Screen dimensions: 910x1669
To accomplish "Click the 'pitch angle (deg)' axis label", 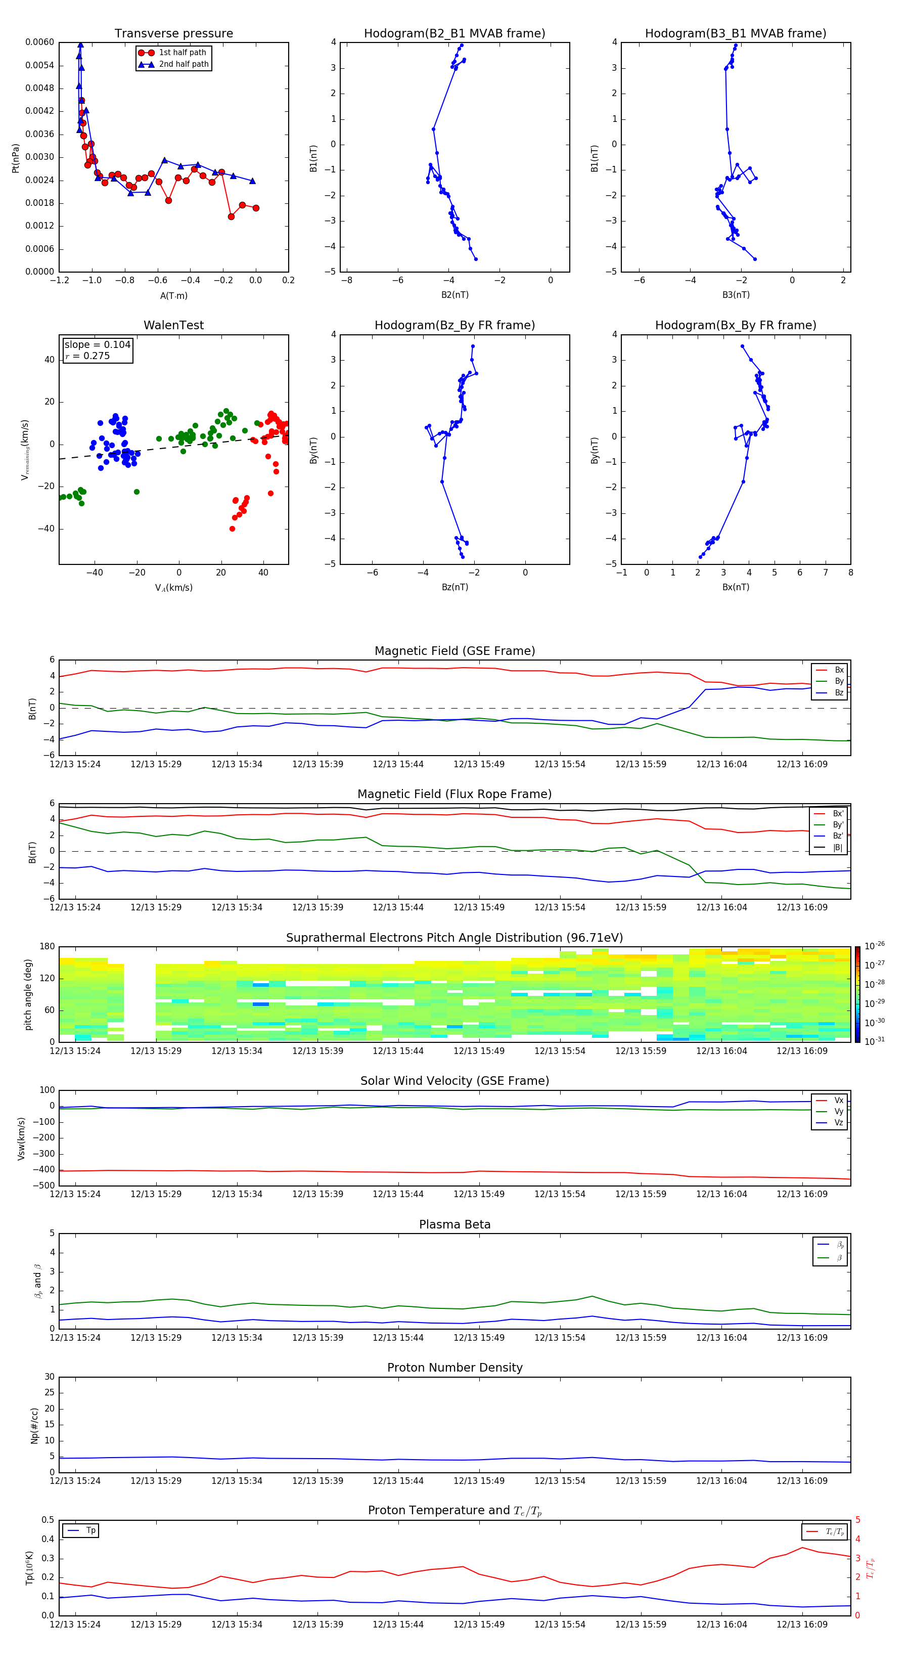I will click(28, 994).
